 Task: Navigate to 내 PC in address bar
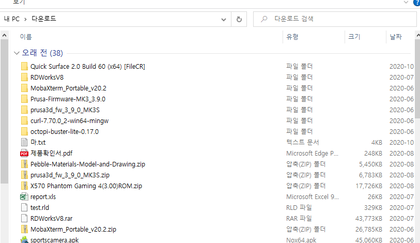[12, 19]
